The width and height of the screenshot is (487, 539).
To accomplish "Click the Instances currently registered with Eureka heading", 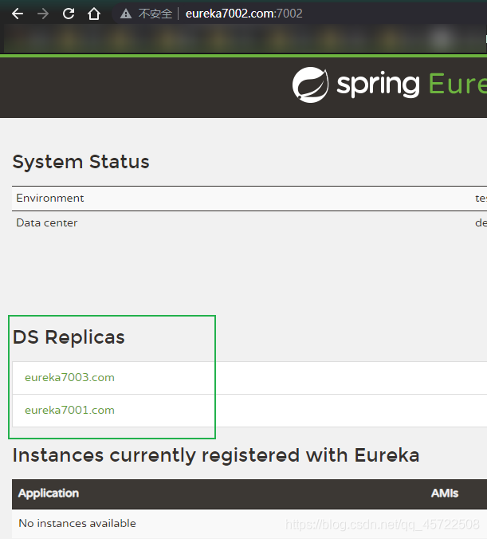I will pos(216,455).
